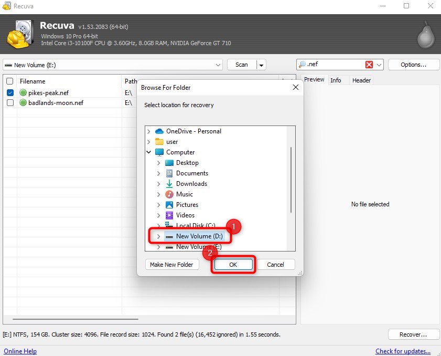
Task: Collapse the Computer tree node
Action: pyautogui.click(x=149, y=152)
